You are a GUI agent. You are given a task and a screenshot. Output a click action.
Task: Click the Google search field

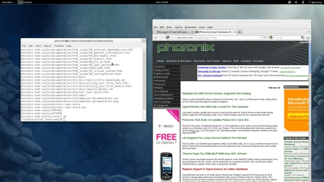point(287,37)
